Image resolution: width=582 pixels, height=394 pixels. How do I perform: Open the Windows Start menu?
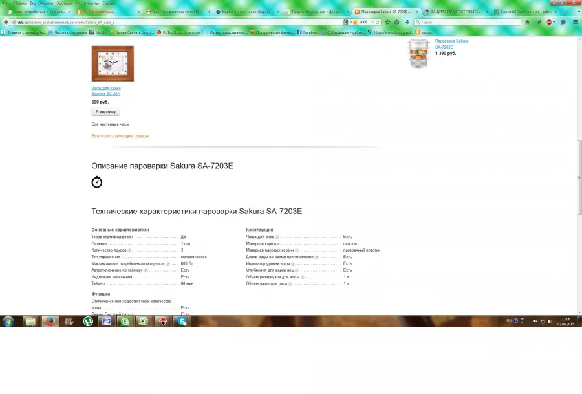pos(8,321)
